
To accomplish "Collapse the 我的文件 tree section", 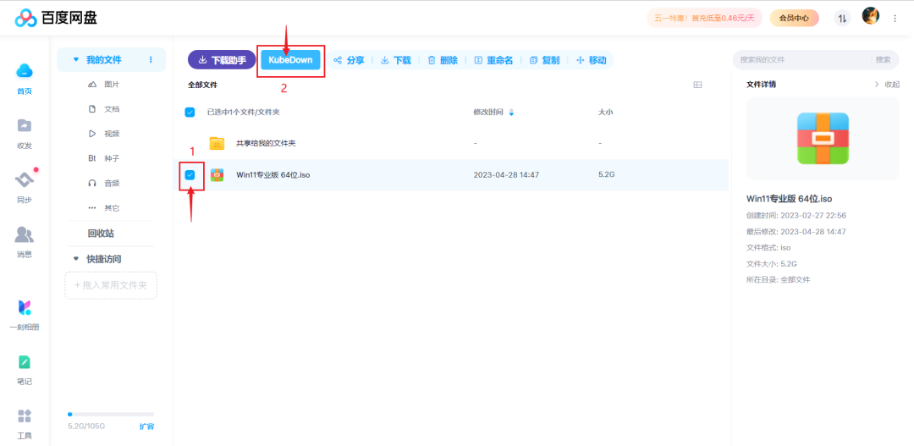I will click(x=76, y=60).
